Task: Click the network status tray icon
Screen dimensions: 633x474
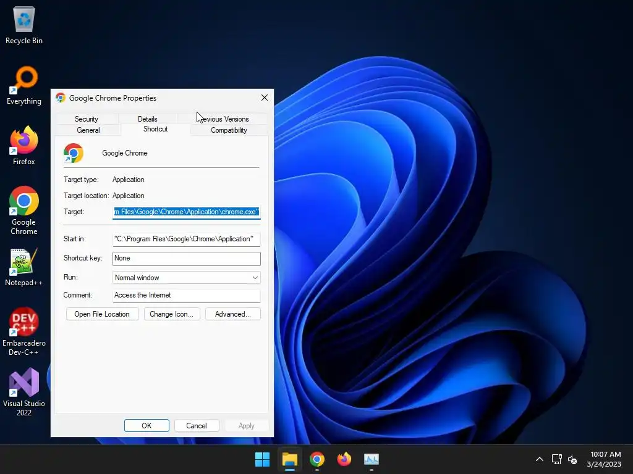Action: (557, 459)
